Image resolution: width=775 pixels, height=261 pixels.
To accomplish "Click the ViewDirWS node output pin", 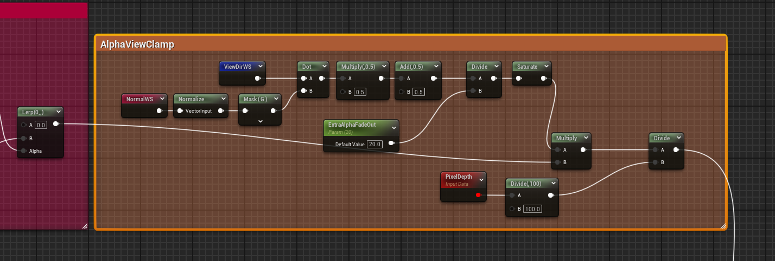I will pyautogui.click(x=257, y=79).
